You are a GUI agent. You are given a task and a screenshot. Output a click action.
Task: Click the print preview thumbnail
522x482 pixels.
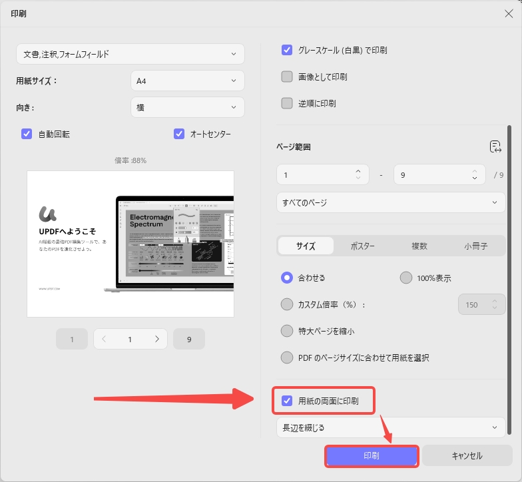pos(130,244)
